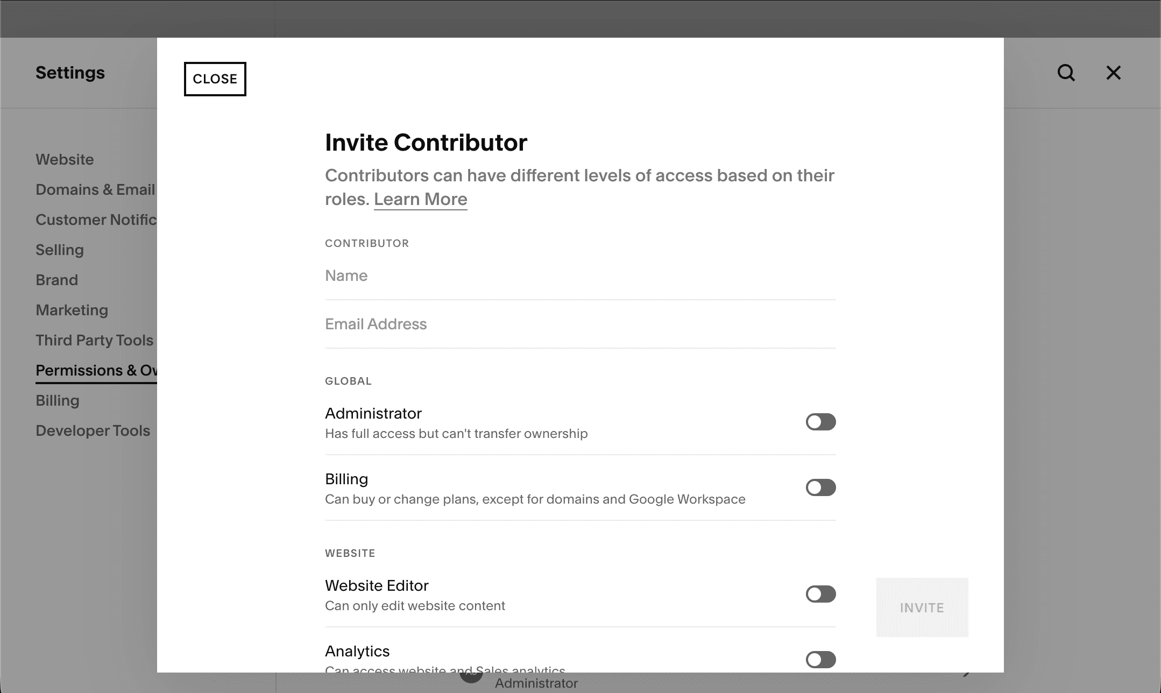Click the CLOSE button
The height and width of the screenshot is (693, 1161).
tap(215, 79)
